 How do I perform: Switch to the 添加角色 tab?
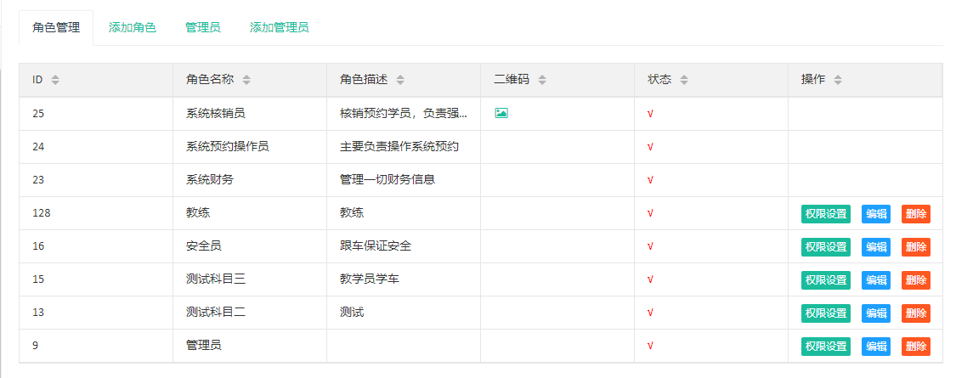click(x=133, y=27)
